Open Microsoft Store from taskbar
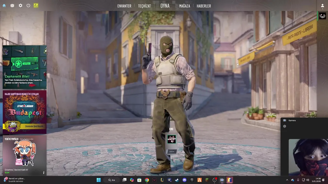The height and width of the screenshot is (184, 328). 139,180
